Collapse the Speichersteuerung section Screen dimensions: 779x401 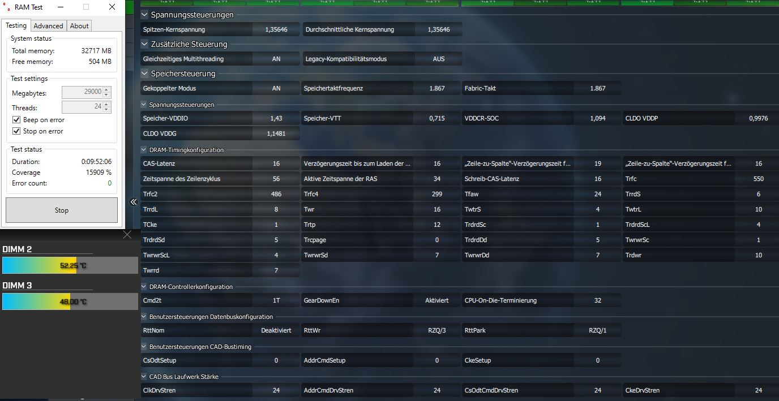[x=144, y=74]
